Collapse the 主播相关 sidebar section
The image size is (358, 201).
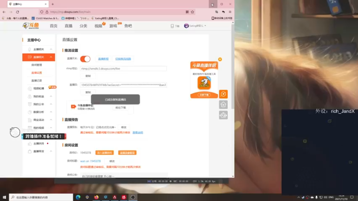coord(51,49)
